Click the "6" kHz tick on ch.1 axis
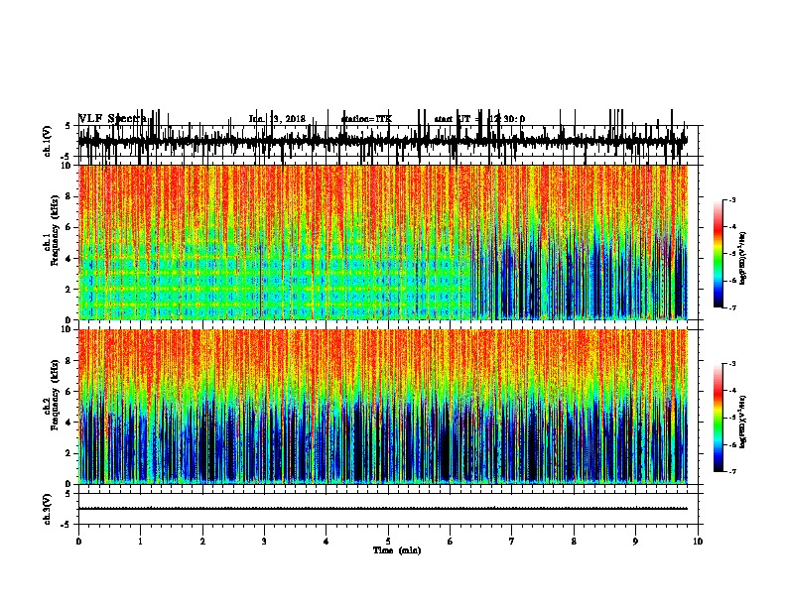This screenshot has width=786, height=607. tap(68, 227)
